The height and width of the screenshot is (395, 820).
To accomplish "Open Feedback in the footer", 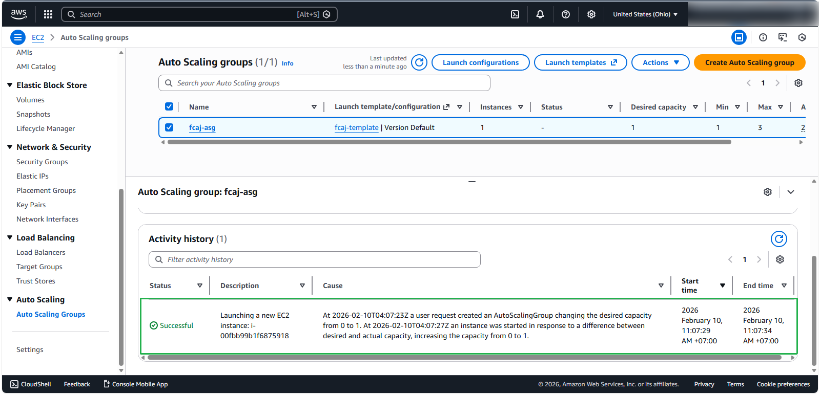I will [77, 384].
